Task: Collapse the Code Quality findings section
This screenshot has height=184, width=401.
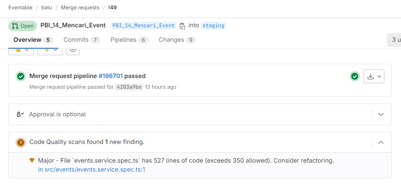Action: click(381, 142)
